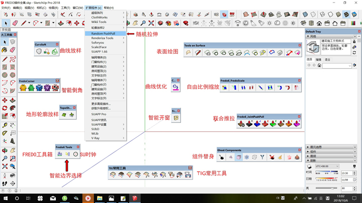362x203 pixels.
Task: Select the pink JointPushPull icon
Action: [297, 124]
